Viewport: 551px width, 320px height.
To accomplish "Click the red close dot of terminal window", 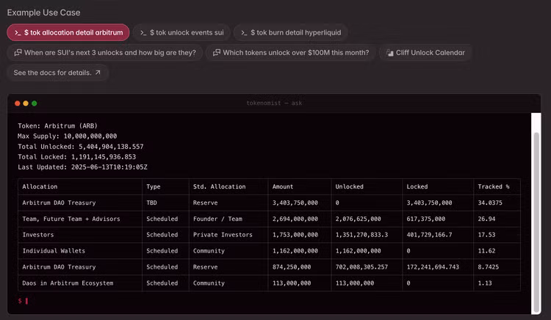I will pyautogui.click(x=17, y=103).
